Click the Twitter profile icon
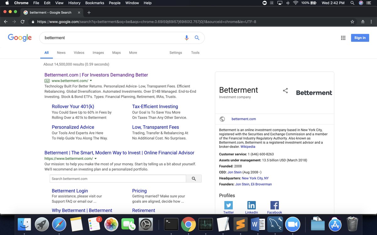This screenshot has height=235, width=377. point(228,205)
